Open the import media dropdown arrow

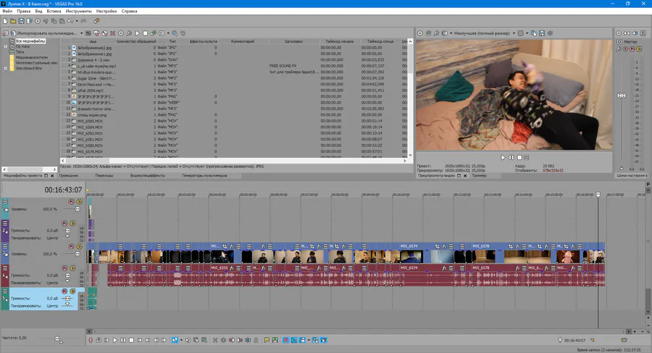click(81, 33)
